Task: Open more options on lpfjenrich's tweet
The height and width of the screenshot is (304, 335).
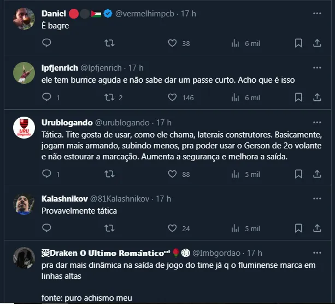Action: tap(317, 67)
